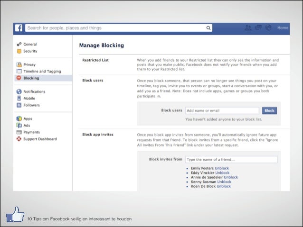Open the messages icon
Screen dimensions: 303x227
(258, 27)
